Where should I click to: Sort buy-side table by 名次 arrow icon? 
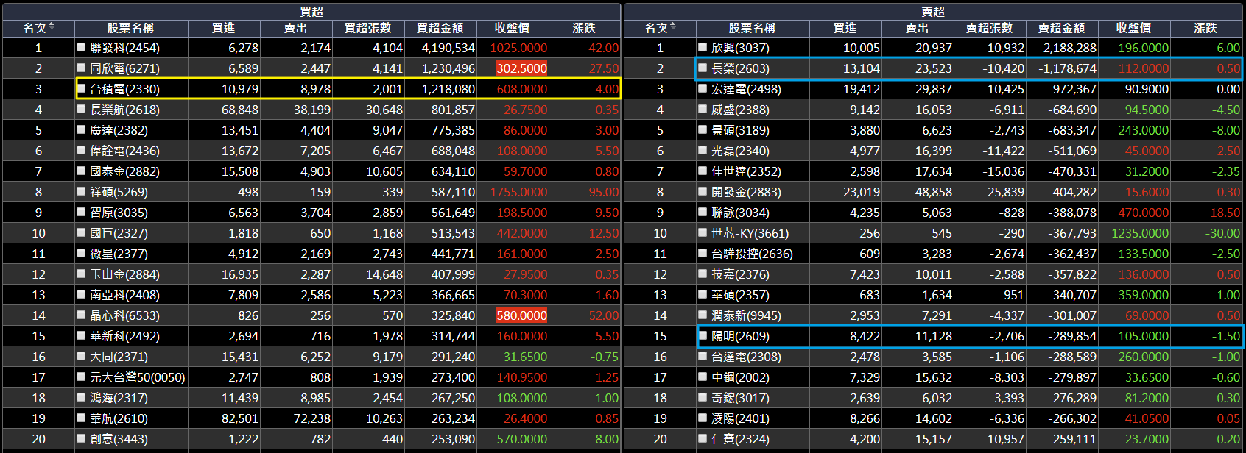(52, 27)
